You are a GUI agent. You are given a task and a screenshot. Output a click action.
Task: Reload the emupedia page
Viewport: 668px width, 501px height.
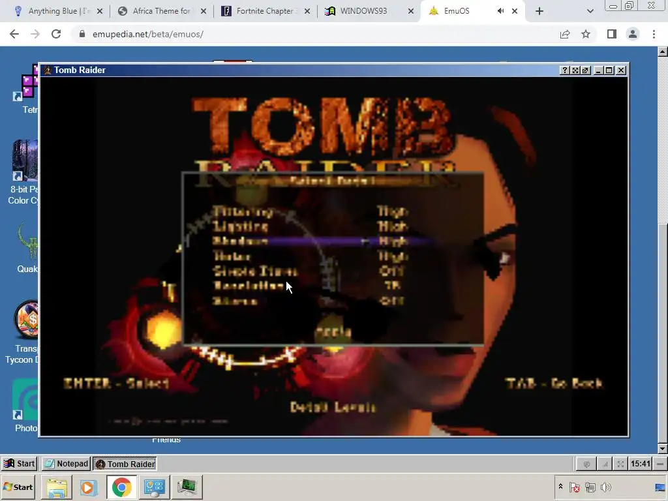(x=56, y=34)
